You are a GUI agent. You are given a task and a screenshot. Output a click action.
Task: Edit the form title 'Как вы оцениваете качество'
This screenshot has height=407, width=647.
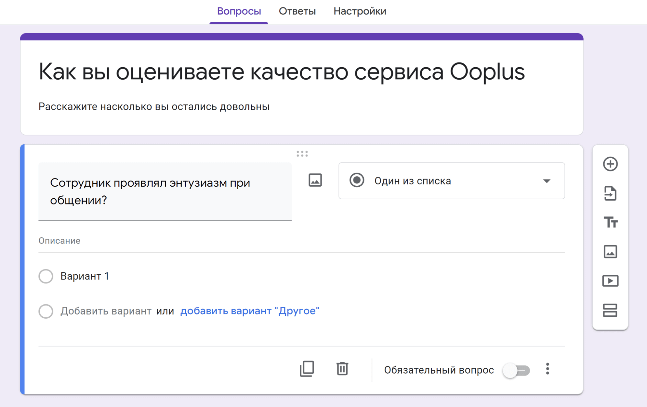[282, 72]
